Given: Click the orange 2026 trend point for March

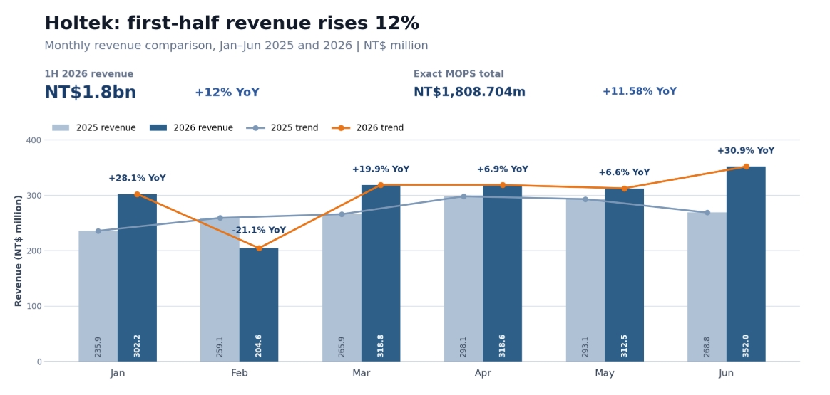Looking at the screenshot, I should tap(381, 185).
